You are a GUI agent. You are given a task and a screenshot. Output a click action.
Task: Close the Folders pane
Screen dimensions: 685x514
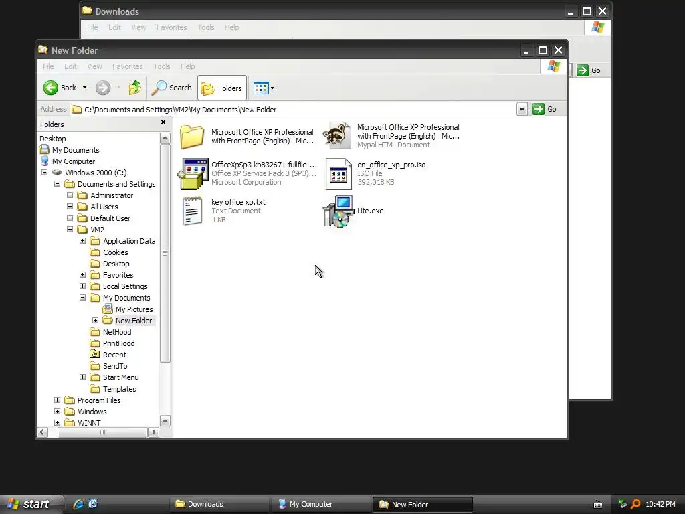(x=163, y=122)
